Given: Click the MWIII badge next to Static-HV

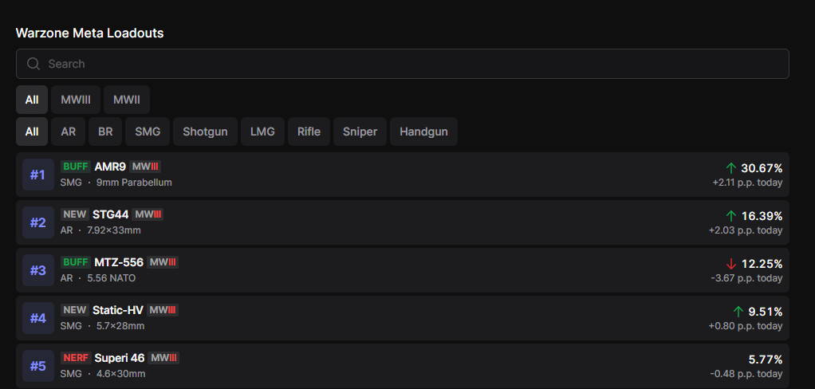Looking at the screenshot, I should coord(162,310).
